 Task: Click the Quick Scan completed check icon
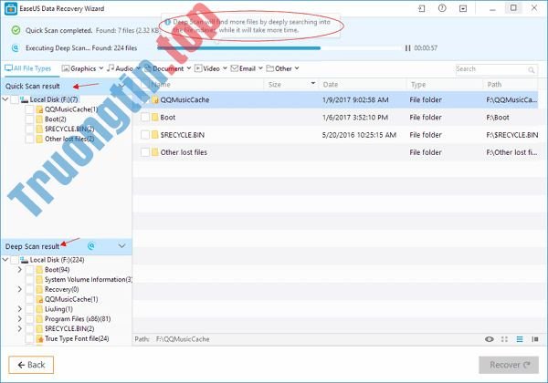pyautogui.click(x=16, y=30)
